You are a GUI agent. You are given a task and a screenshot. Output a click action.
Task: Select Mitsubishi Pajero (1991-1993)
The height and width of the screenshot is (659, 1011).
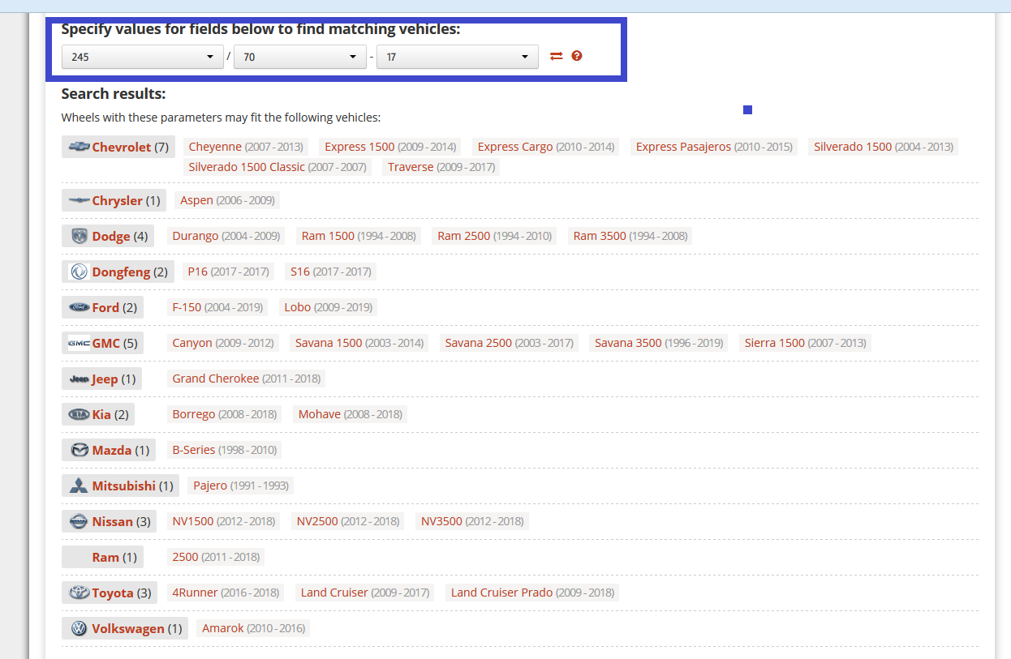241,486
